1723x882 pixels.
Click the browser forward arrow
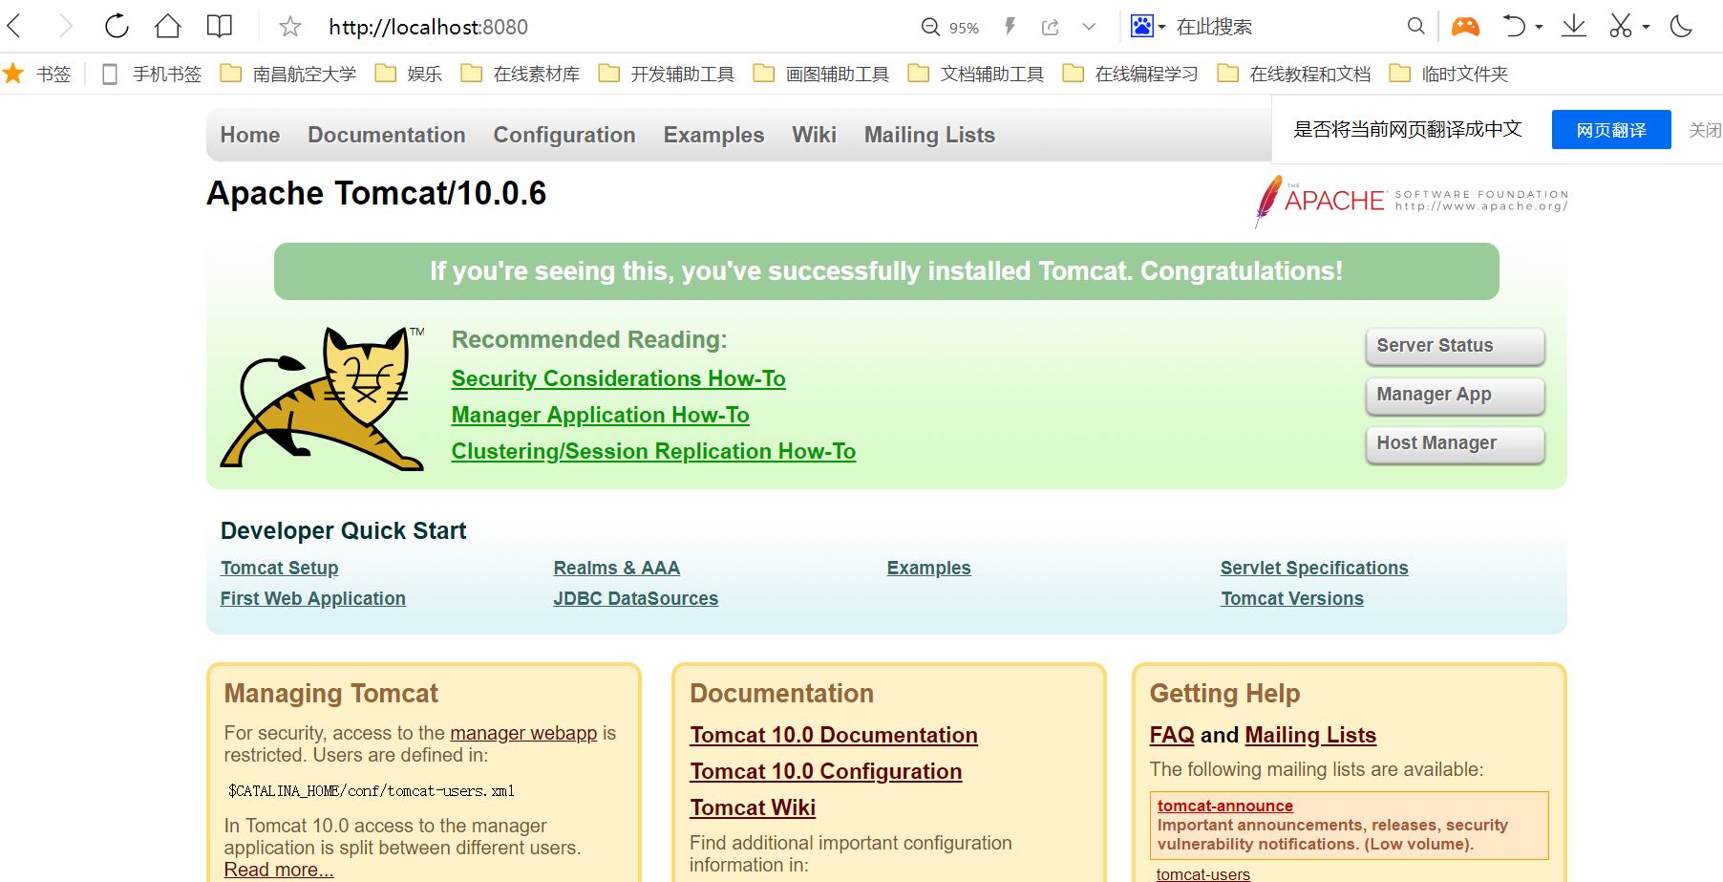point(65,26)
